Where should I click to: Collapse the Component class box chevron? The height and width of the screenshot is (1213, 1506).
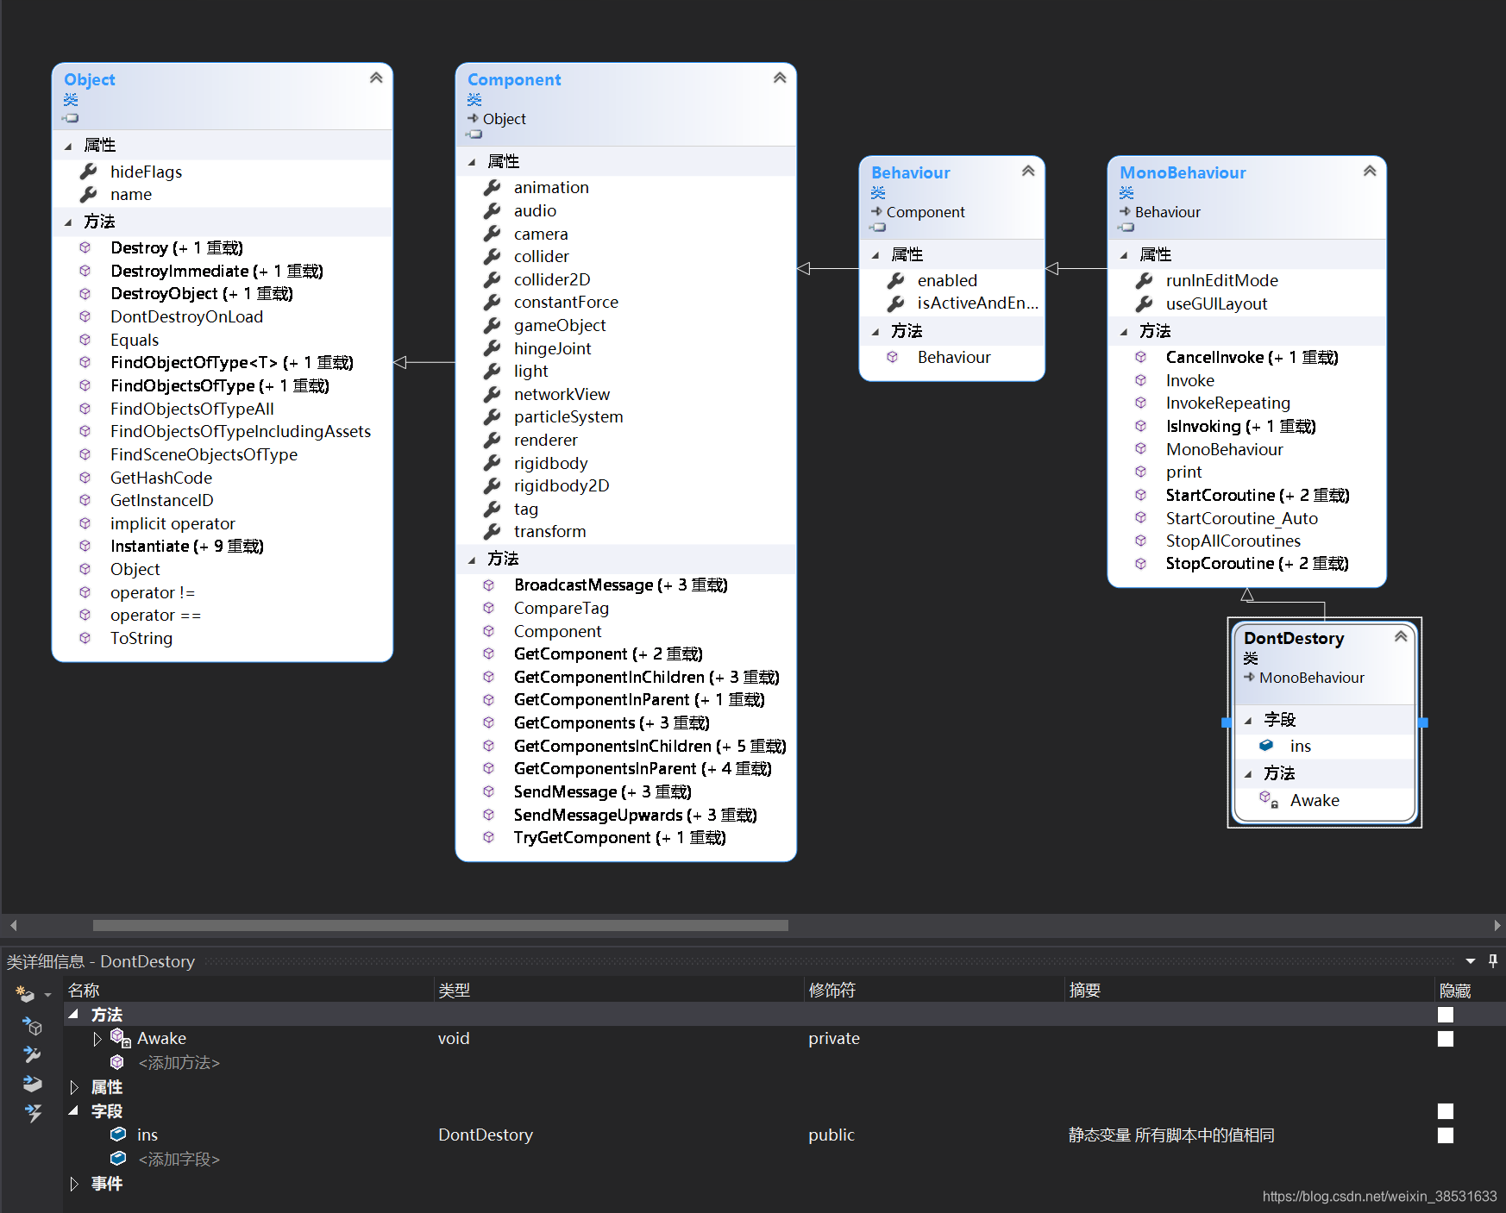pyautogui.click(x=780, y=78)
